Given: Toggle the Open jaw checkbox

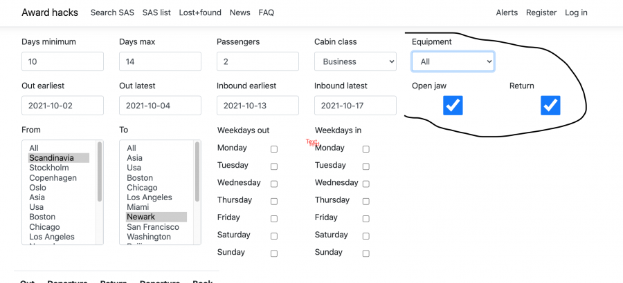Looking at the screenshot, I should (453, 106).
